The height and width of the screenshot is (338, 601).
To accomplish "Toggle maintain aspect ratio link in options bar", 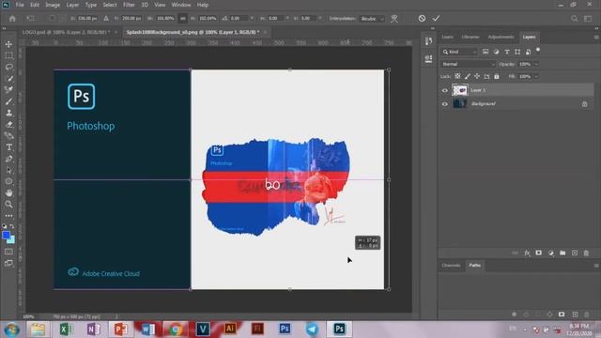I will (x=183, y=19).
